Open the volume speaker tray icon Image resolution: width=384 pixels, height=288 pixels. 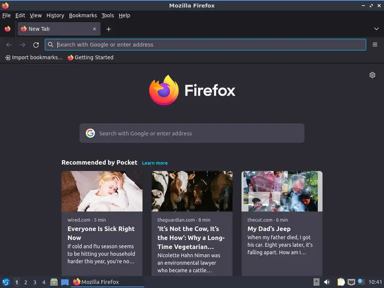327,282
